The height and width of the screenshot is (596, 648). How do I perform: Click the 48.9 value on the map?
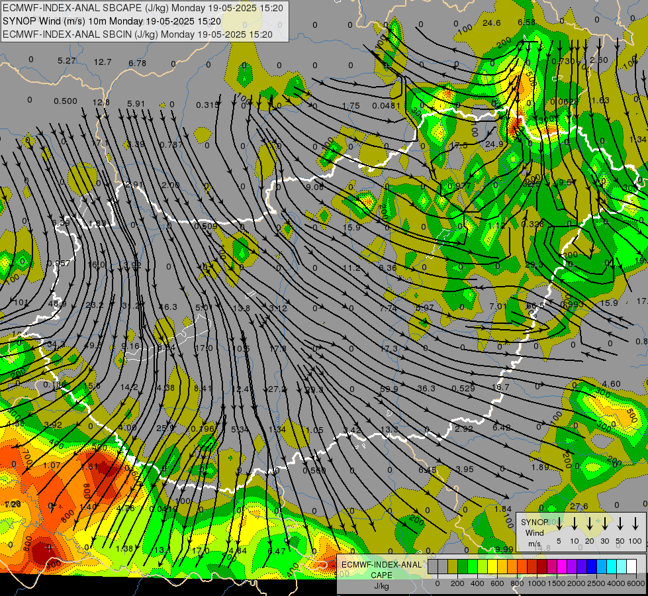click(x=57, y=304)
